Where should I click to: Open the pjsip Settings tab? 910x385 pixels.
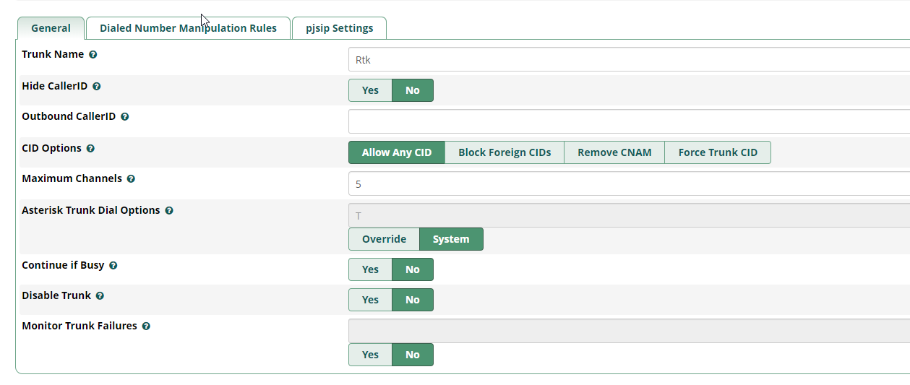(339, 28)
